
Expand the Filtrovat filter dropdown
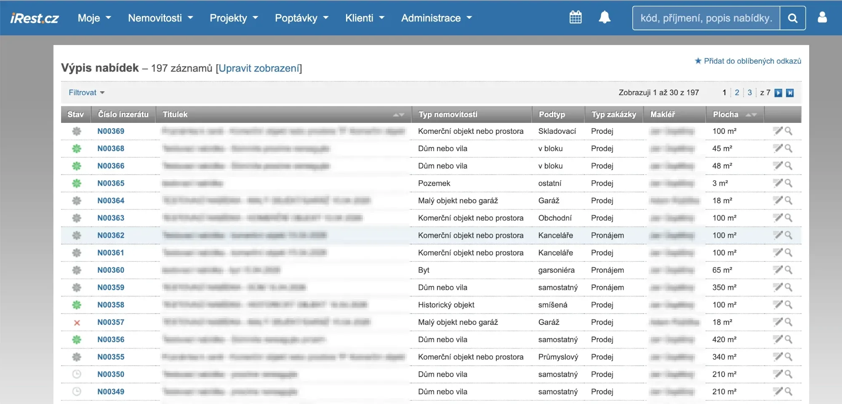(87, 93)
